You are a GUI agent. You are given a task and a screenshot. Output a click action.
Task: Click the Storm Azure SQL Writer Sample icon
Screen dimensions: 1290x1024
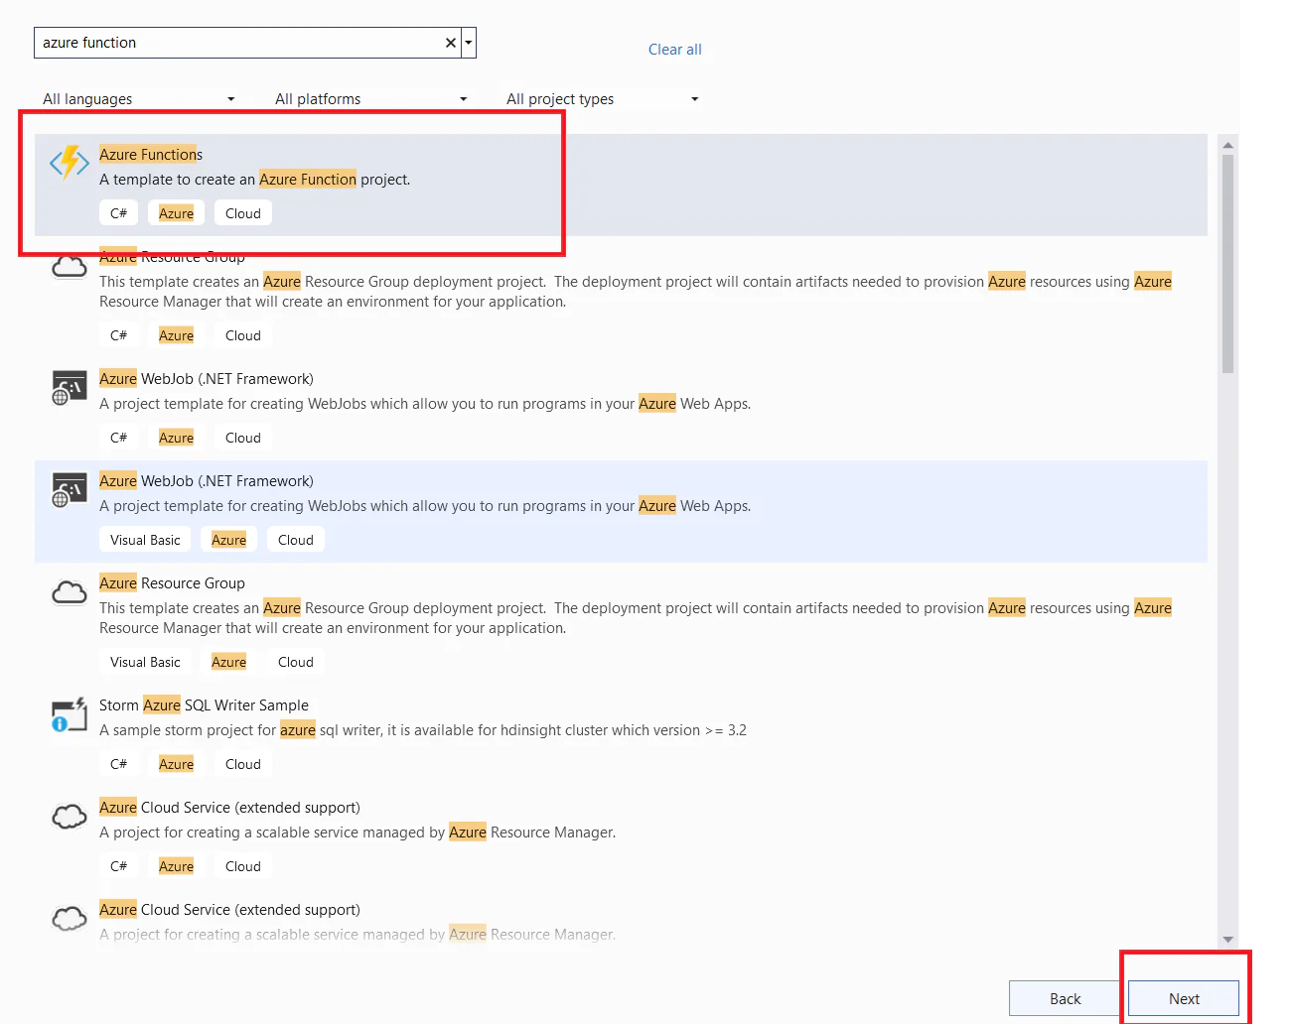pos(70,714)
